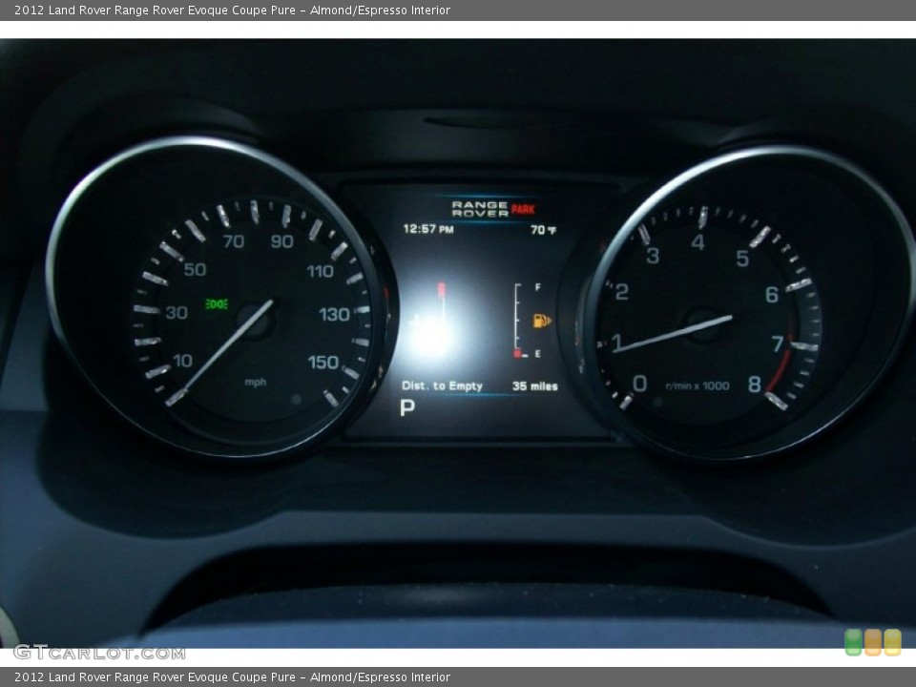Image resolution: width=916 pixels, height=687 pixels.
Task: Click the orange square in corner logo
Action: tap(873, 642)
